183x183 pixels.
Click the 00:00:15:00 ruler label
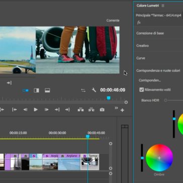(x=18, y=133)
